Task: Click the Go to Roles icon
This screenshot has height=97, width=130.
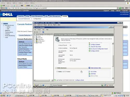Action: click(x=89, y=72)
